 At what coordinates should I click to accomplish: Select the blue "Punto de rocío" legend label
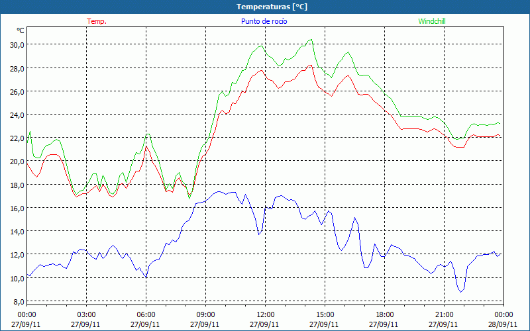tap(264, 21)
